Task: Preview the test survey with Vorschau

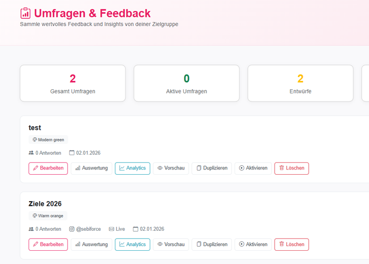Action: [x=171, y=168]
